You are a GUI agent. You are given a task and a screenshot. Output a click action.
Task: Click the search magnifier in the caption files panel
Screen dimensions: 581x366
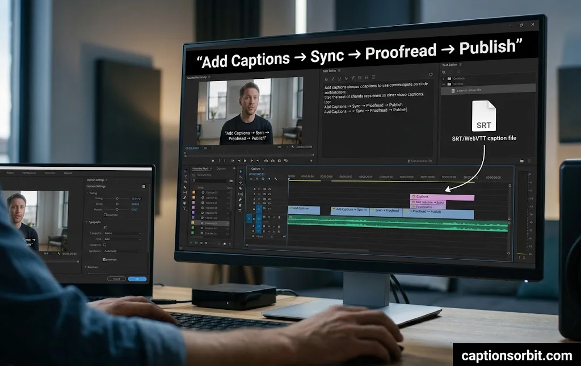point(458,72)
